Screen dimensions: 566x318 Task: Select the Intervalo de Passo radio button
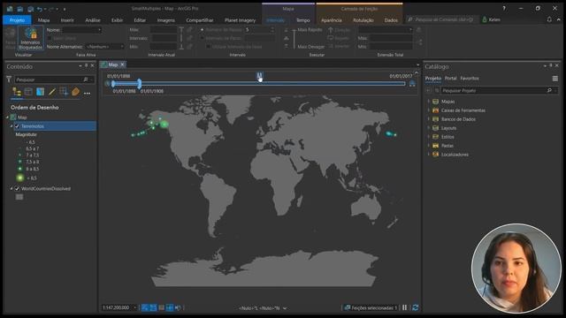(x=203, y=38)
